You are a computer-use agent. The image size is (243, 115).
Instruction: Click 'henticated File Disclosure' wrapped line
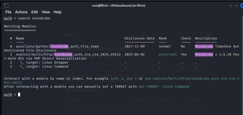[x=30, y=50]
